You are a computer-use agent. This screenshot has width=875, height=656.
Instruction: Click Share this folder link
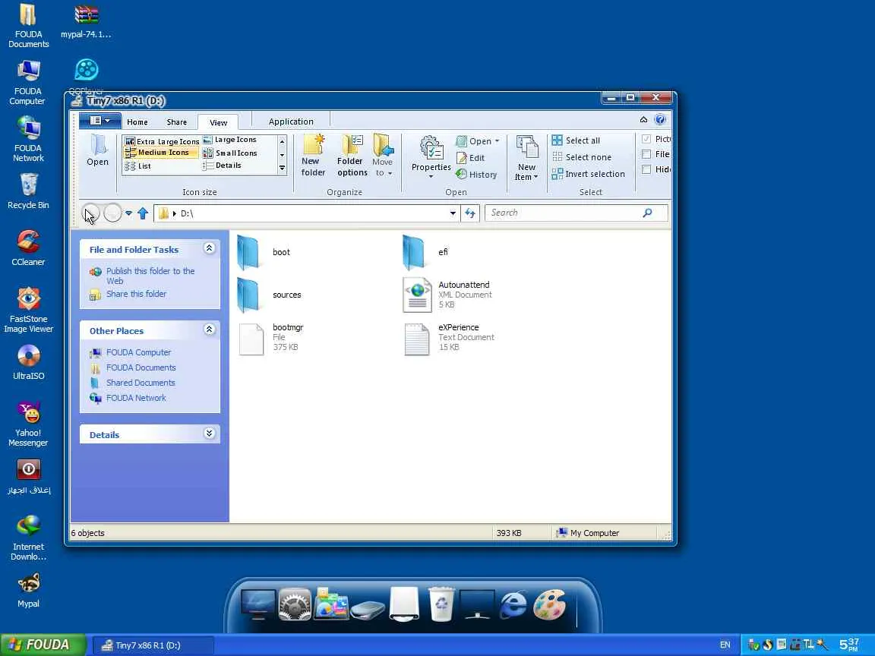click(136, 294)
